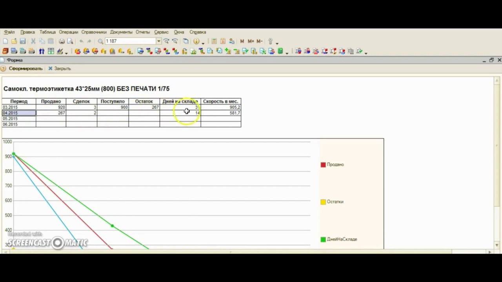Screen dimensions: 502x282
Task: Open the Справка menu
Action: tap(198, 32)
